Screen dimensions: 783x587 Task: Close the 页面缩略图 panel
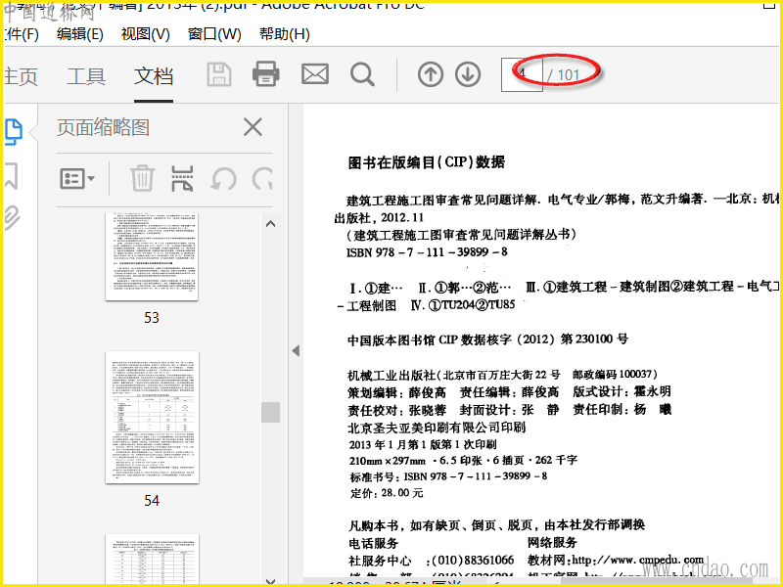click(253, 127)
